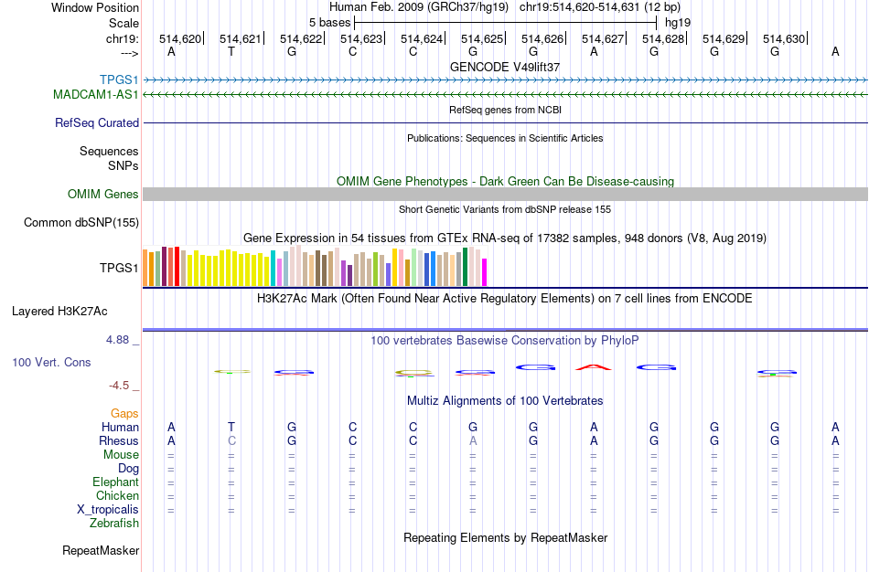Click the Scale label on the left
Screen dimensions: 869x572
tap(123, 23)
